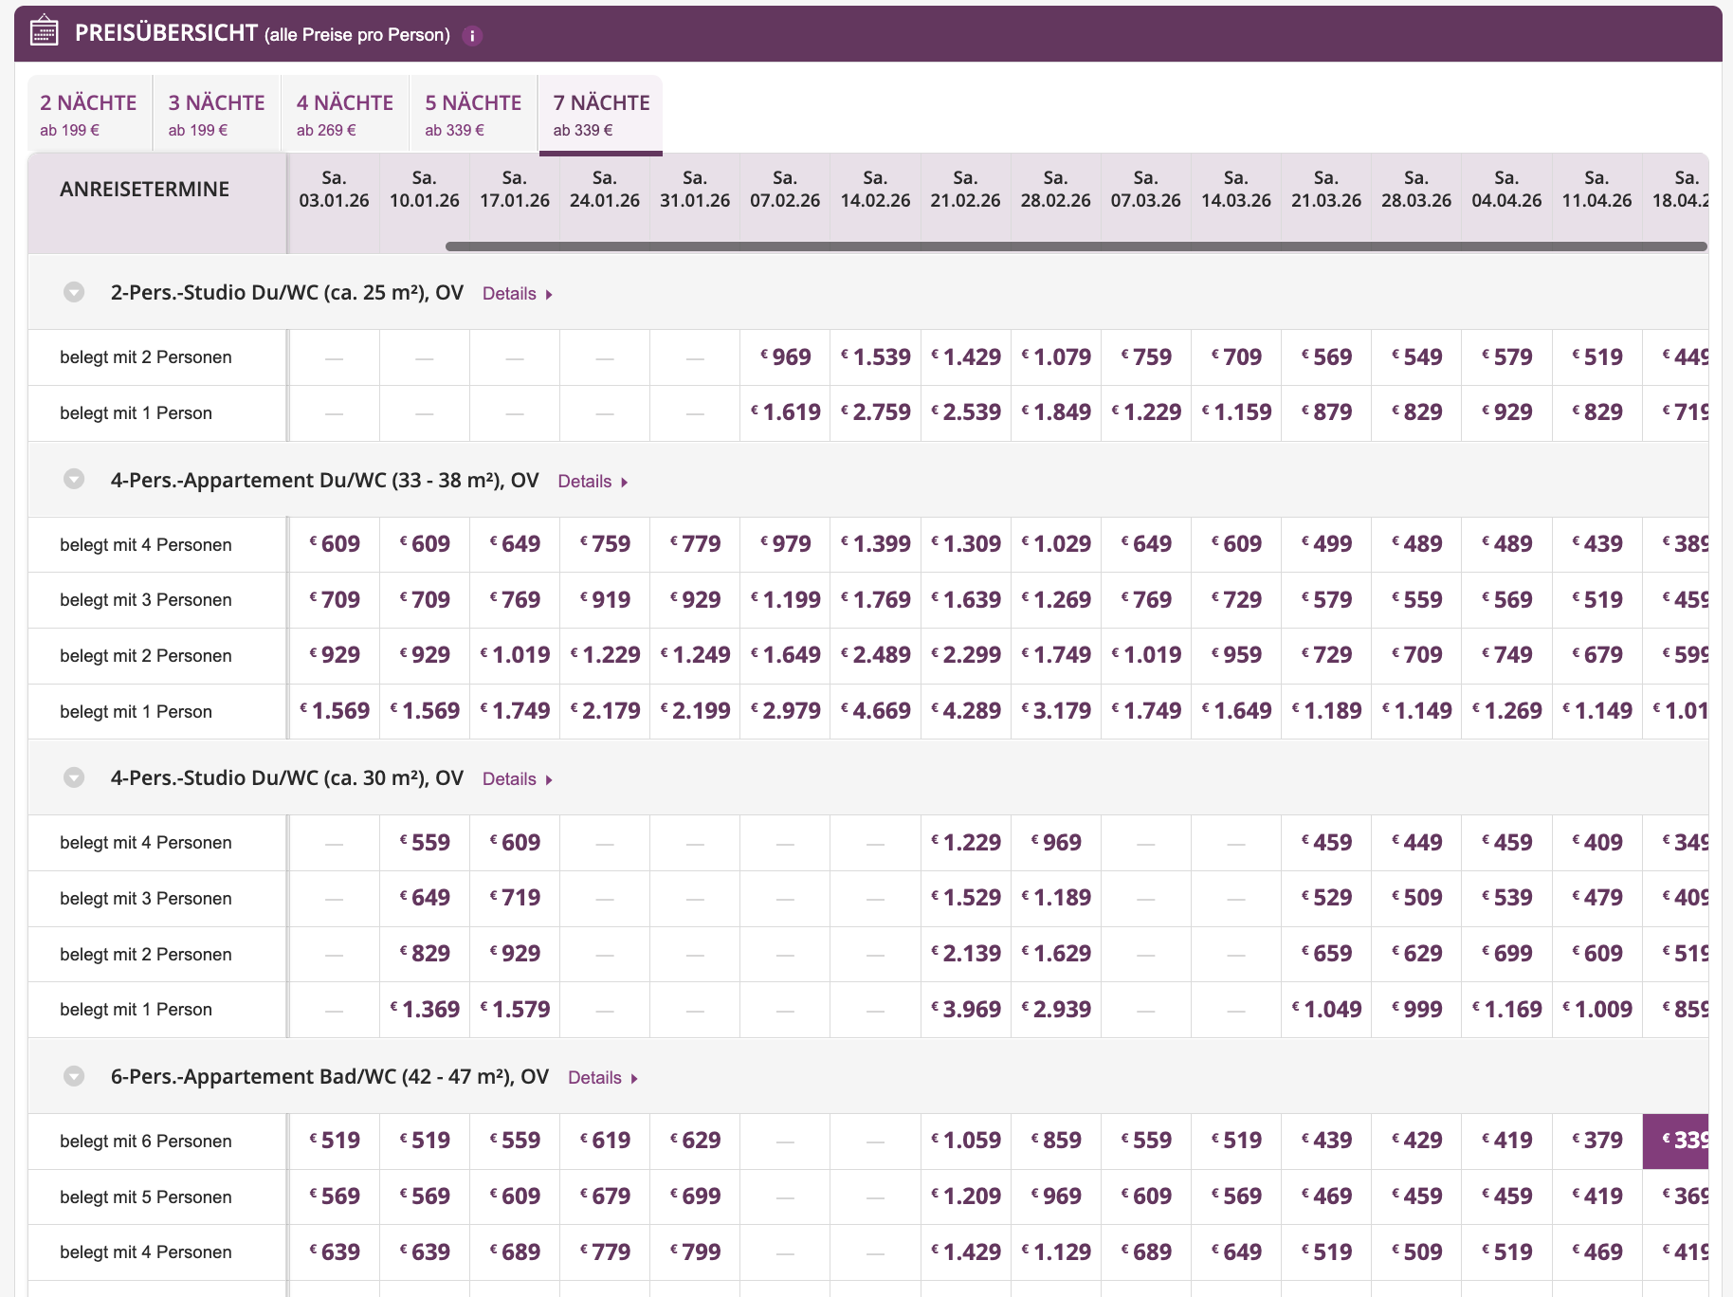Open the 5 Nächte tab
The height and width of the screenshot is (1297, 1733).
473,114
